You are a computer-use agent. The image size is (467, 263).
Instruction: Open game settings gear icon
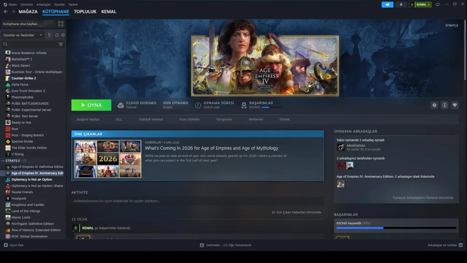[x=434, y=105]
